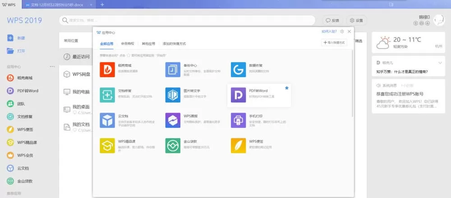Select 最近访问 location

(x=76, y=57)
